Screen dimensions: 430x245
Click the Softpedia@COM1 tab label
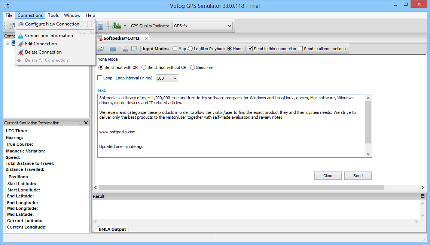122,38
